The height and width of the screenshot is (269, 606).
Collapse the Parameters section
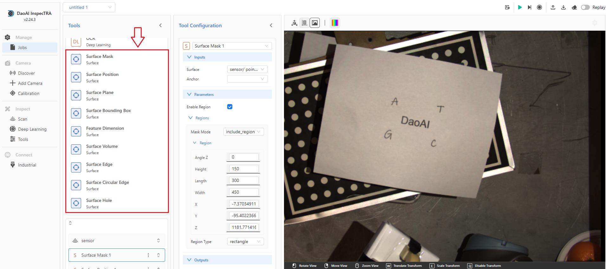(227, 95)
